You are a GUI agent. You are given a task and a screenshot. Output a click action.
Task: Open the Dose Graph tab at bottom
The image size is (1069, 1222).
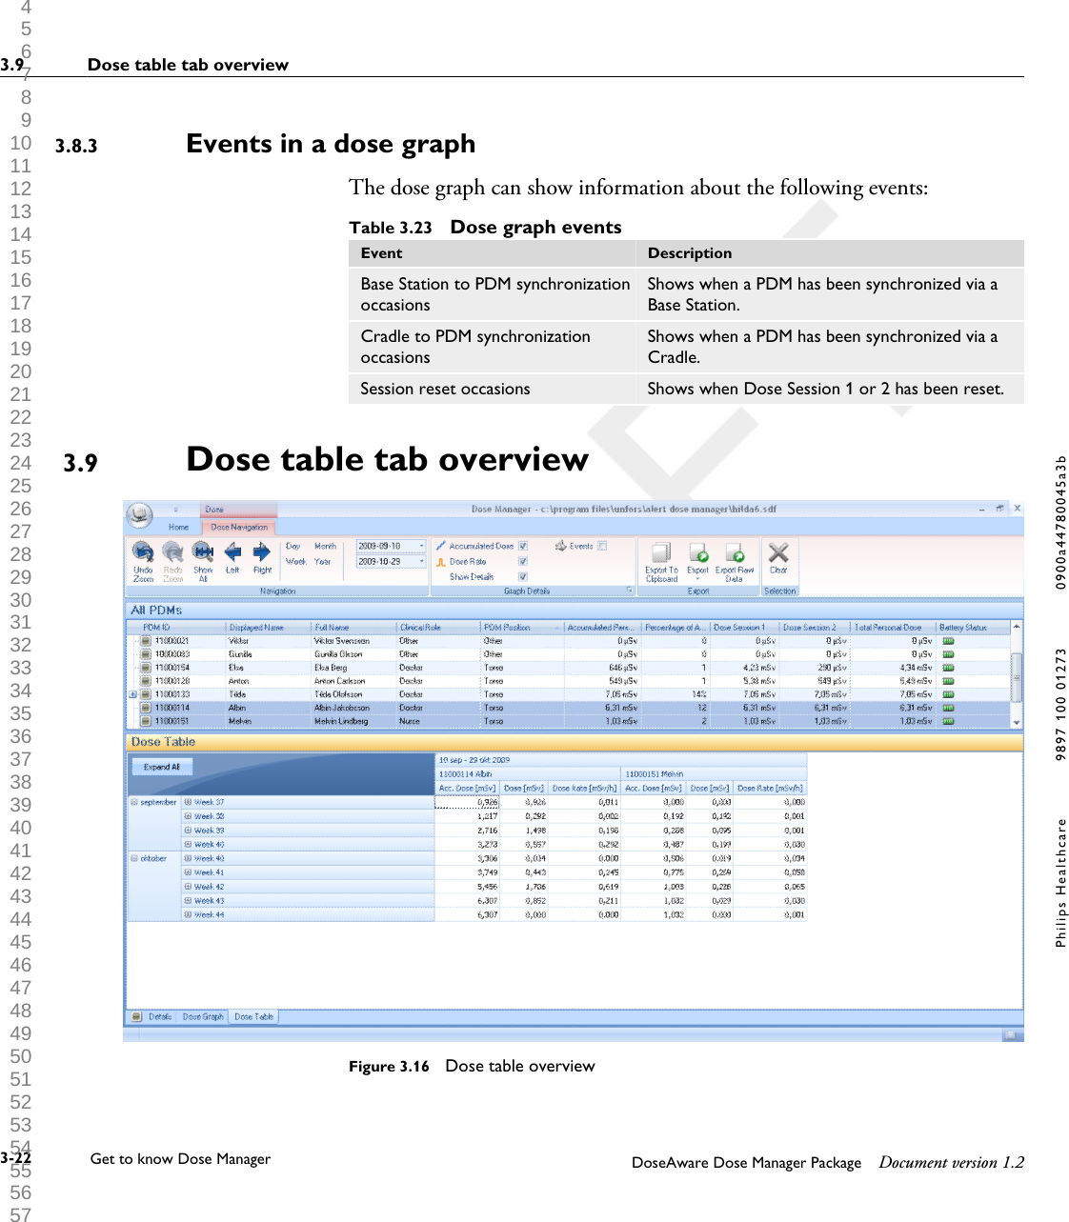point(203,1016)
